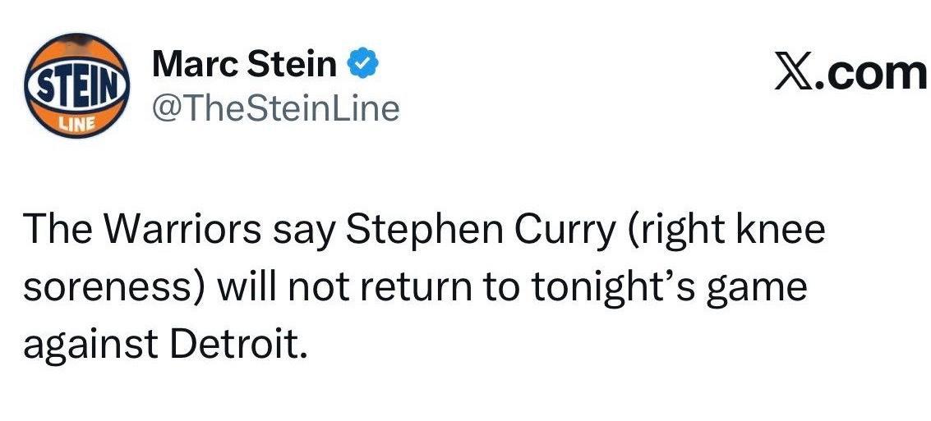This screenshot has height=421, width=931.
Task: Click the blue verified badge
Action: (x=362, y=63)
